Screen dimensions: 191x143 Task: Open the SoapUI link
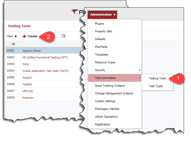[27, 78]
